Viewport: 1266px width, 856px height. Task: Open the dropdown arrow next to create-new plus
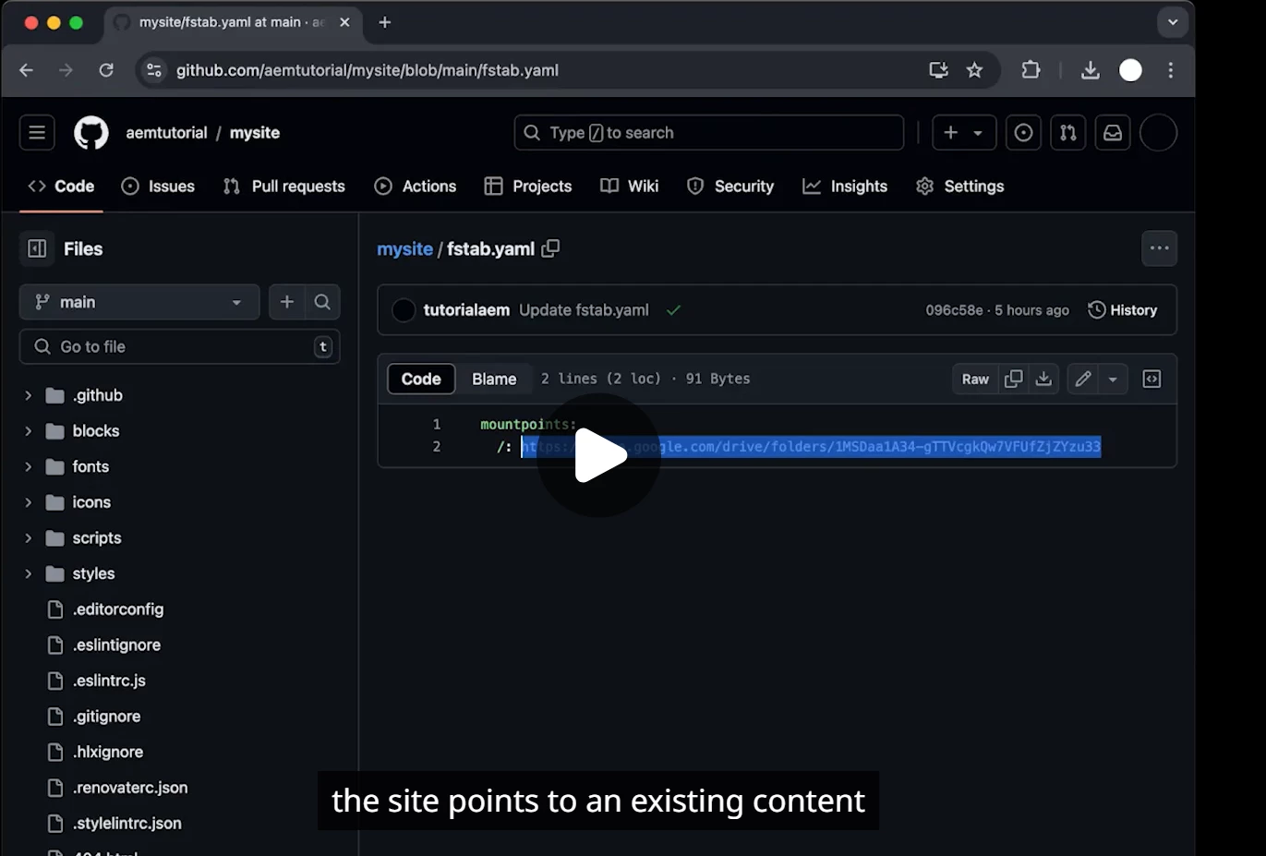pos(979,133)
